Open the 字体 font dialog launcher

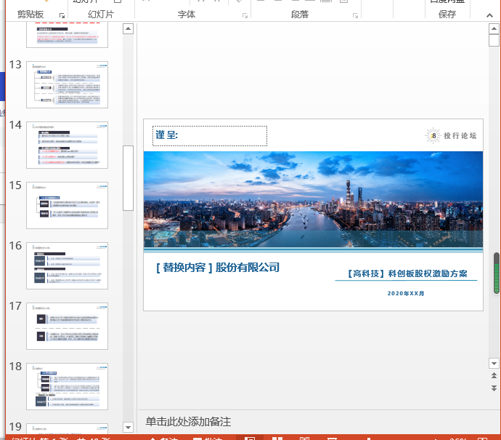pyautogui.click(x=245, y=16)
